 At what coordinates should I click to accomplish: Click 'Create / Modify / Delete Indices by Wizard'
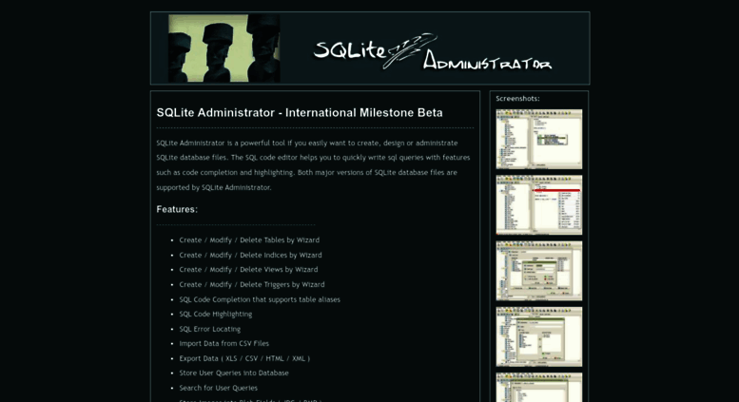click(250, 255)
